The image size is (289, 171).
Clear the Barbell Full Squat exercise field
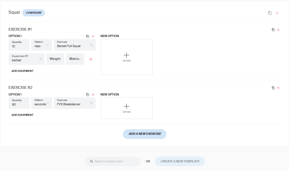click(91, 45)
